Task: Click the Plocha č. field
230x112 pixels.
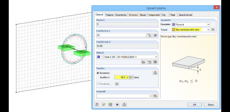Action: 127,24
